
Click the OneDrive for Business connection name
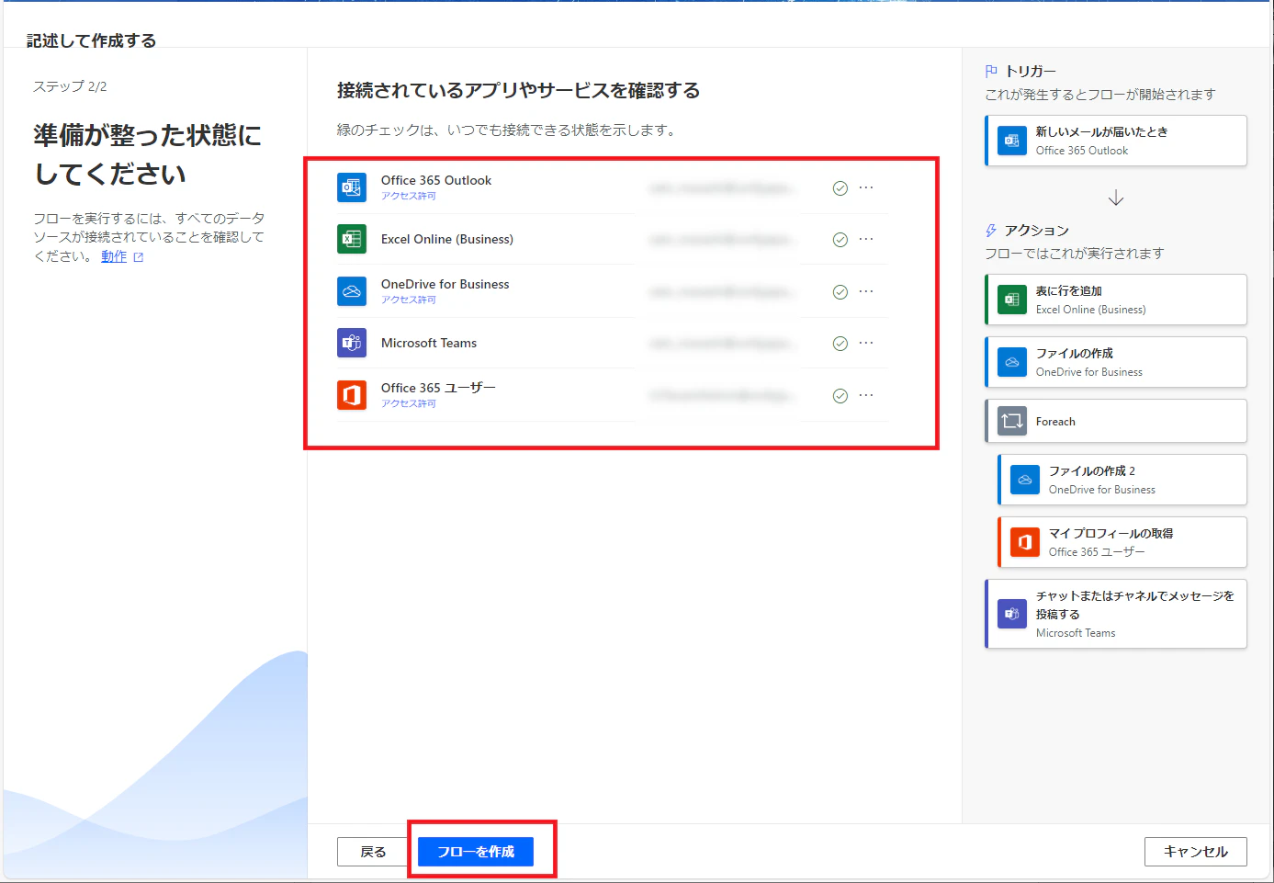445,284
